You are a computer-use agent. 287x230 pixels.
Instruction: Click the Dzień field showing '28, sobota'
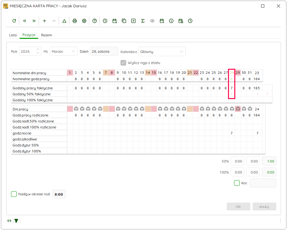[104, 51]
